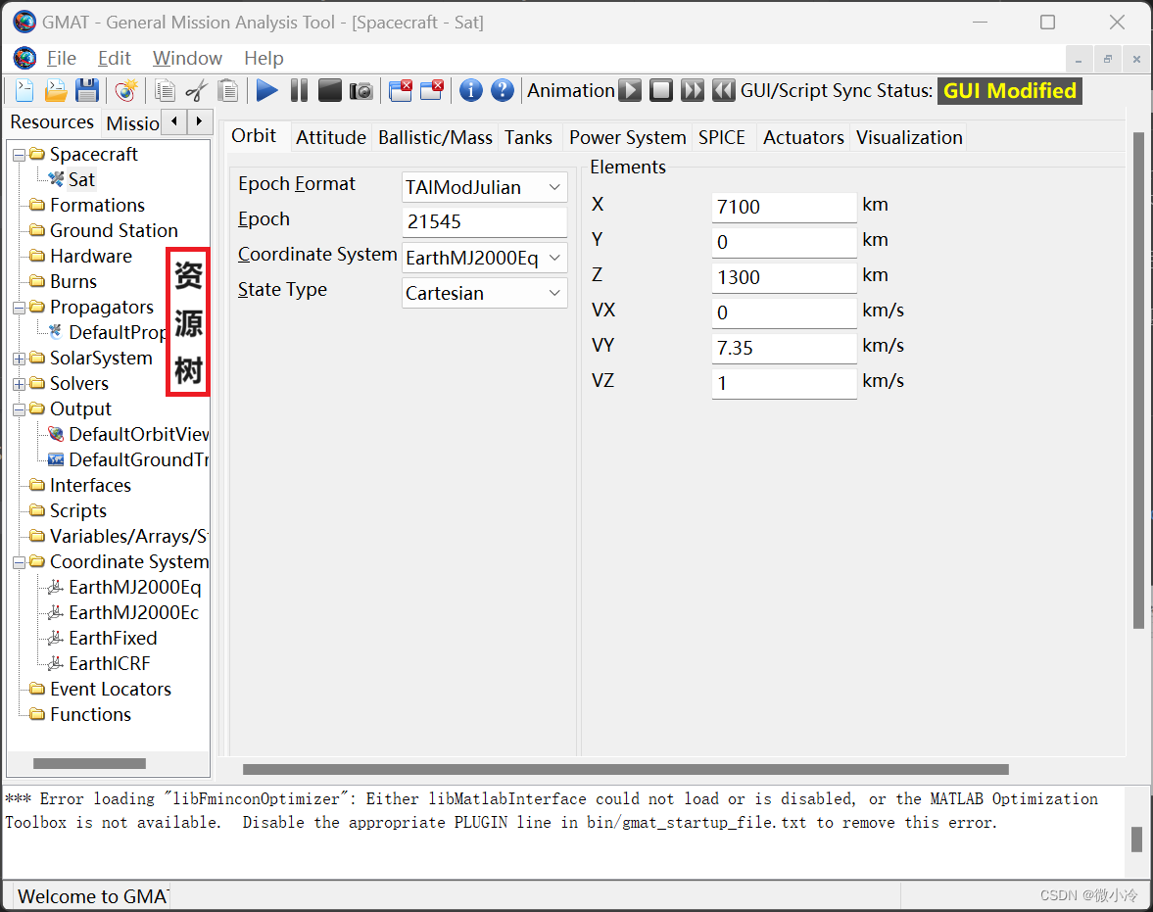
Task: Create a new script with the toolbar icon
Action: pos(24,90)
